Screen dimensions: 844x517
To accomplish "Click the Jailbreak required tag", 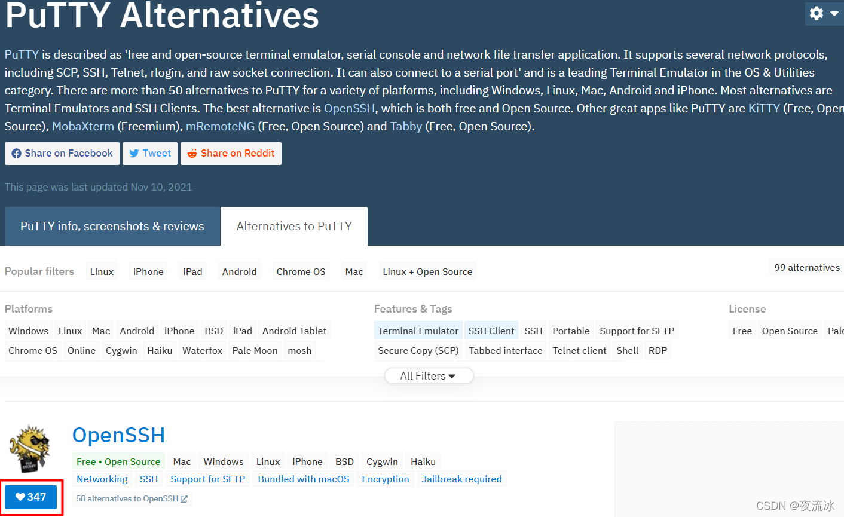I will click(461, 479).
